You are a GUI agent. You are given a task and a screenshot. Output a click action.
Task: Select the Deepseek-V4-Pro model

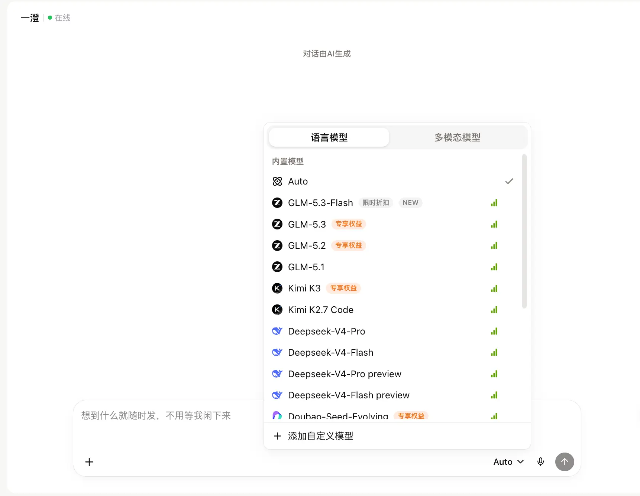394,331
